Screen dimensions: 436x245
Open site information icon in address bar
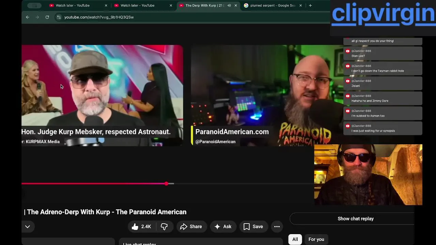[x=59, y=17]
